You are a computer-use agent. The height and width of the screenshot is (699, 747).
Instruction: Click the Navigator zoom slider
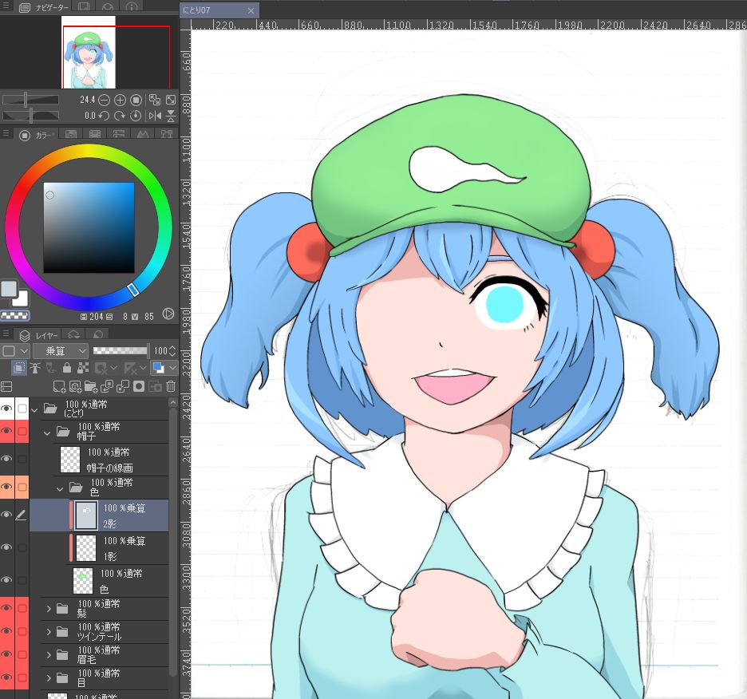30,100
